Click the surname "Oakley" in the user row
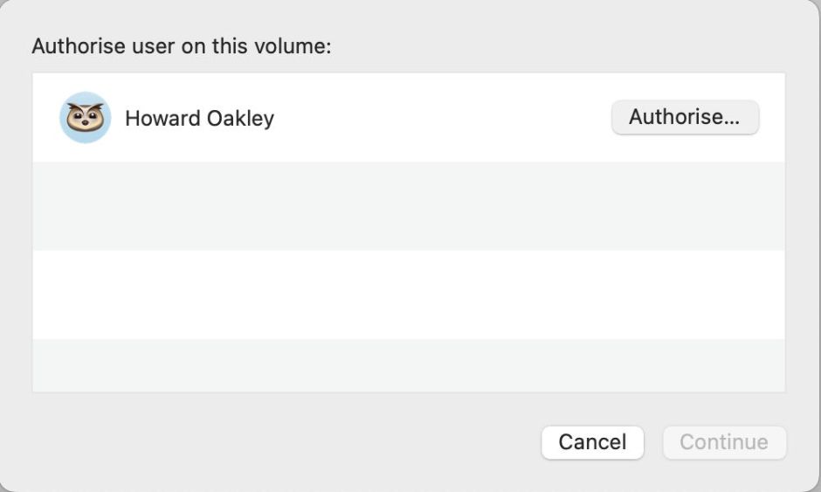The image size is (821, 492). pos(238,118)
